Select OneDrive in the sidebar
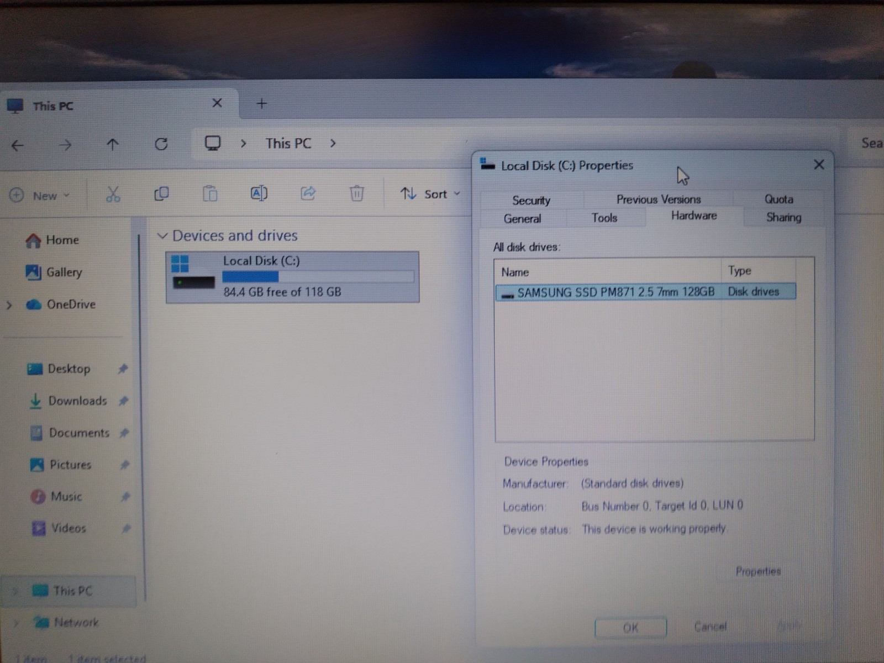The height and width of the screenshot is (663, 884). (x=61, y=304)
